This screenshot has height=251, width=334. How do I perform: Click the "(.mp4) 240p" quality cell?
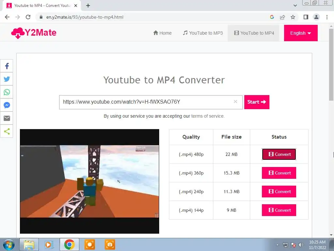191,192
